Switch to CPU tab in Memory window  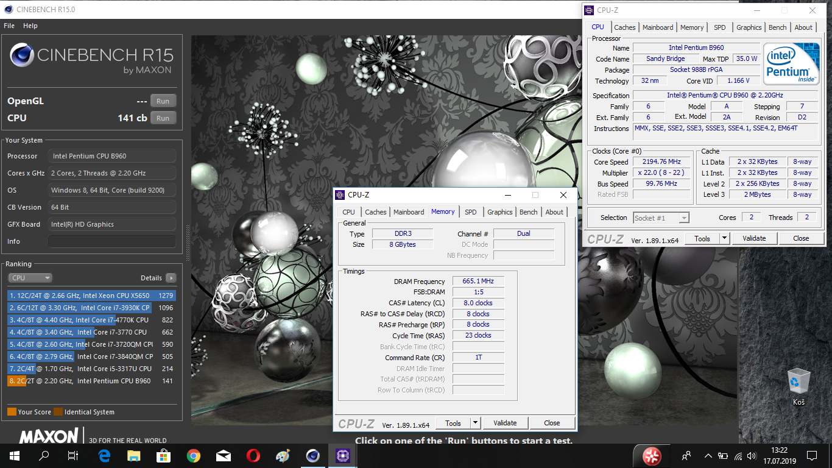[349, 212]
